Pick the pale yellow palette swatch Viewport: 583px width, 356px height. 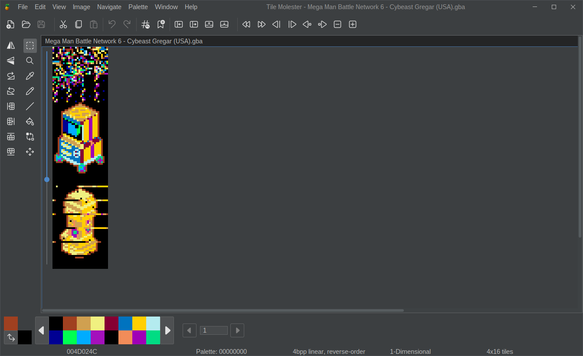click(98, 323)
